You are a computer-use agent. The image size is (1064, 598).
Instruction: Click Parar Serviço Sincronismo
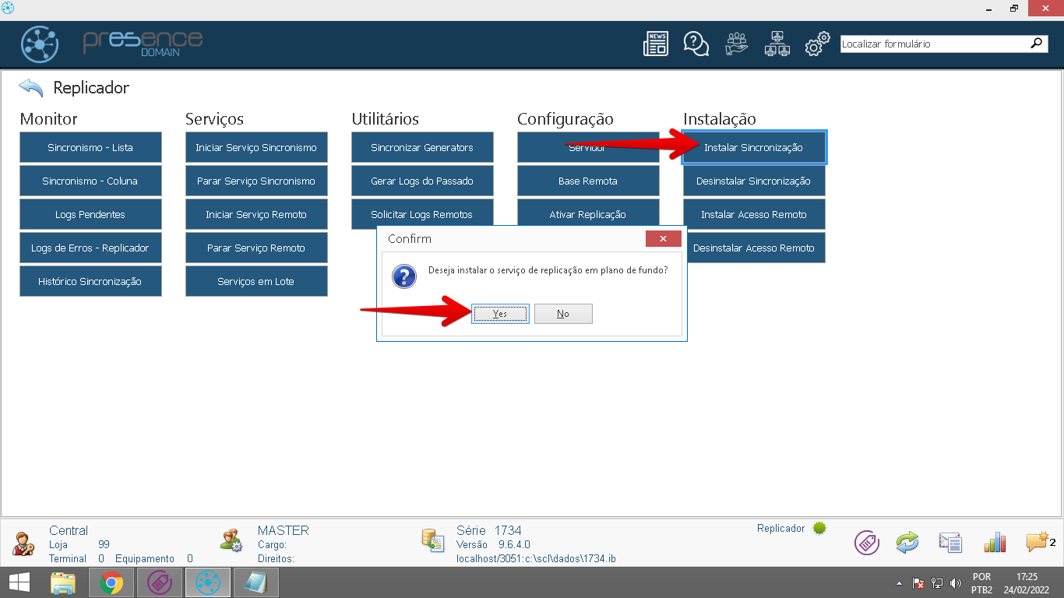pyautogui.click(x=256, y=181)
